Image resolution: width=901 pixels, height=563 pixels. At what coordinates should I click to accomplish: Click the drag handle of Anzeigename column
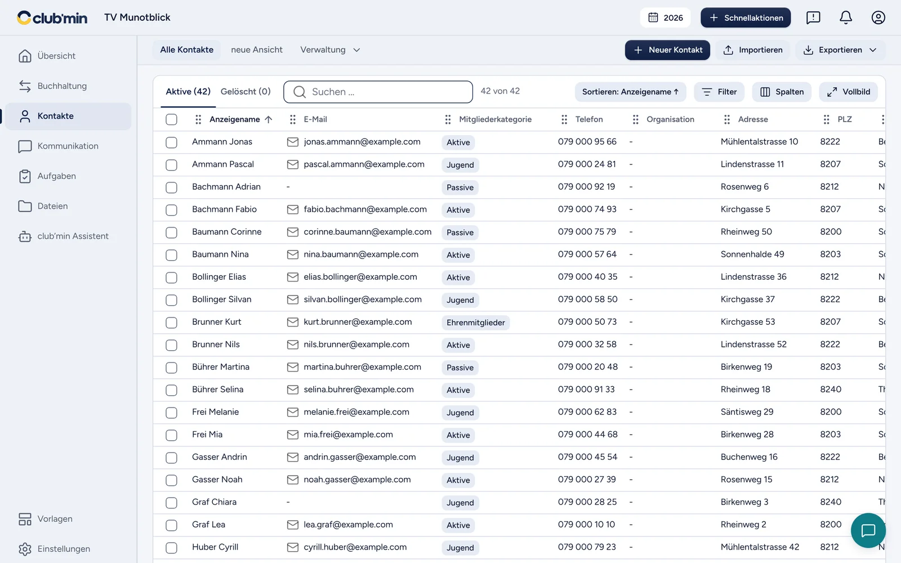(x=198, y=119)
